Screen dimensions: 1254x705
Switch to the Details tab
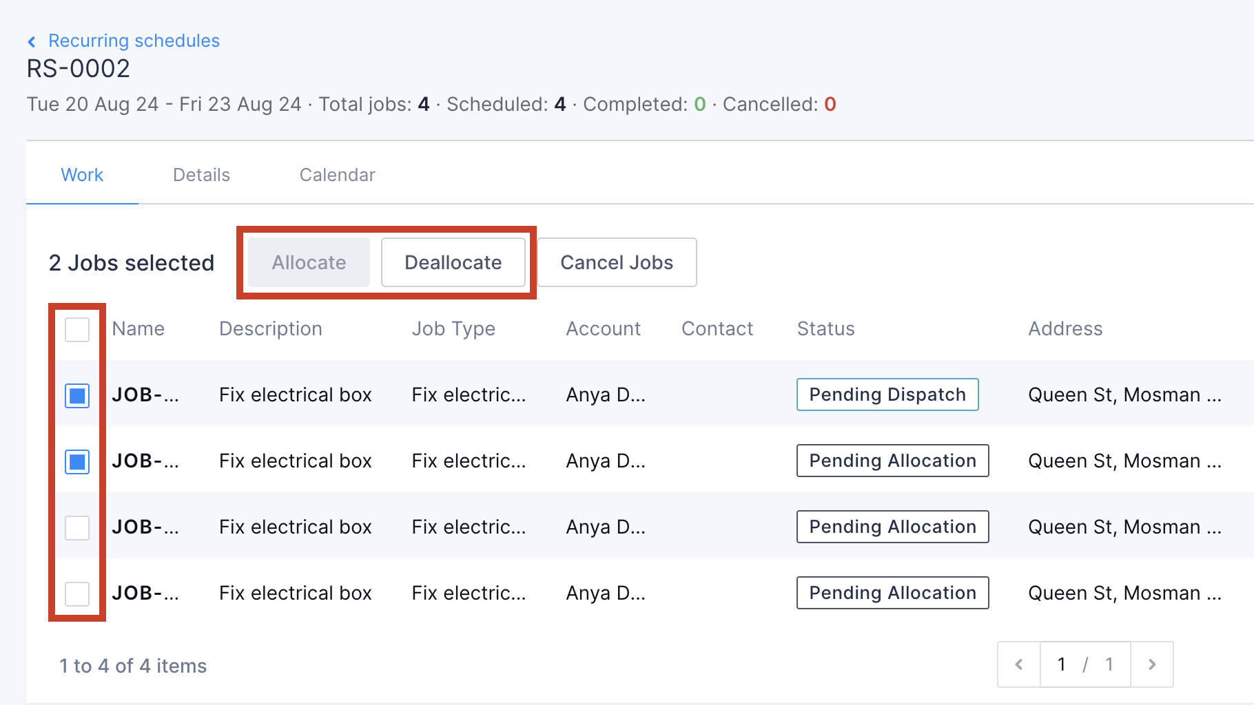coord(201,175)
